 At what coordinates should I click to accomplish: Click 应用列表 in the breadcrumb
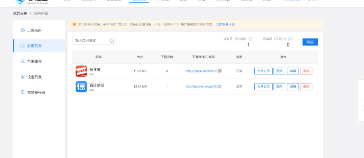pos(41,13)
